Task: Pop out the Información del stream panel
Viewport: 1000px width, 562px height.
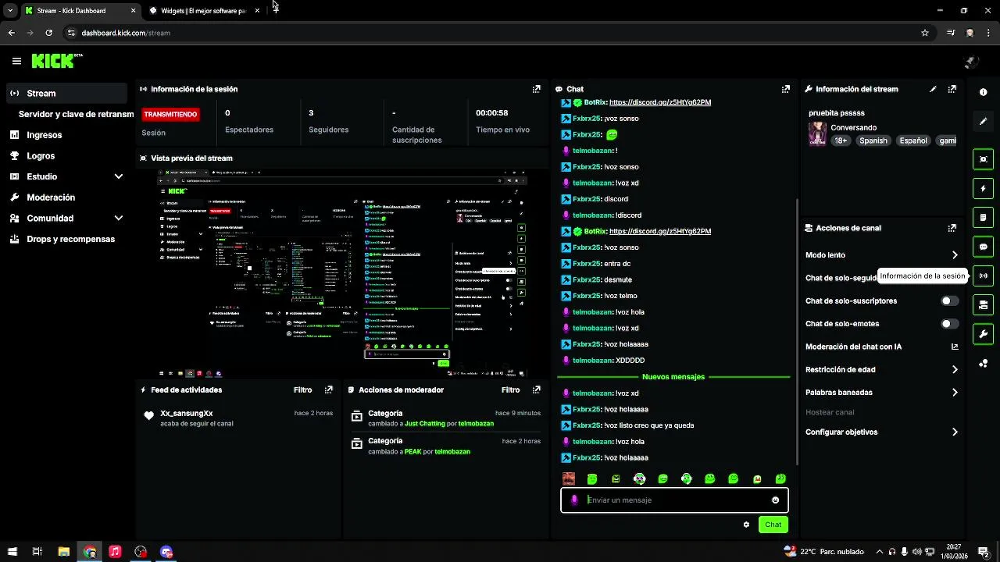Action: (952, 89)
